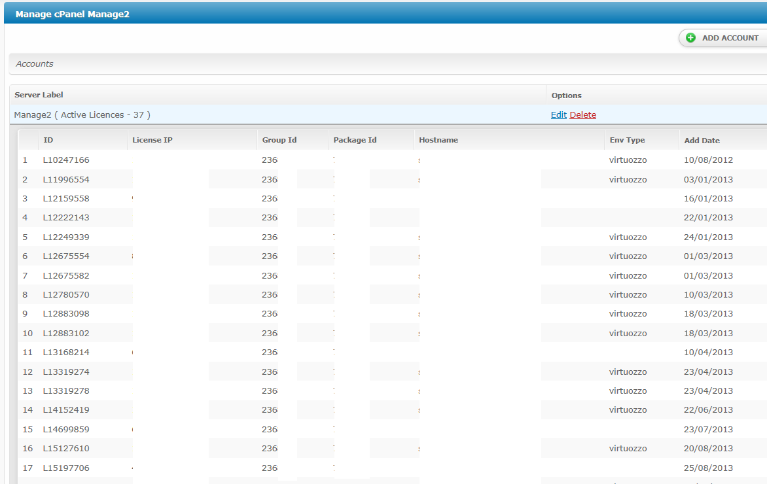
Task: Click add date 03/01/2013
Action: (708, 179)
